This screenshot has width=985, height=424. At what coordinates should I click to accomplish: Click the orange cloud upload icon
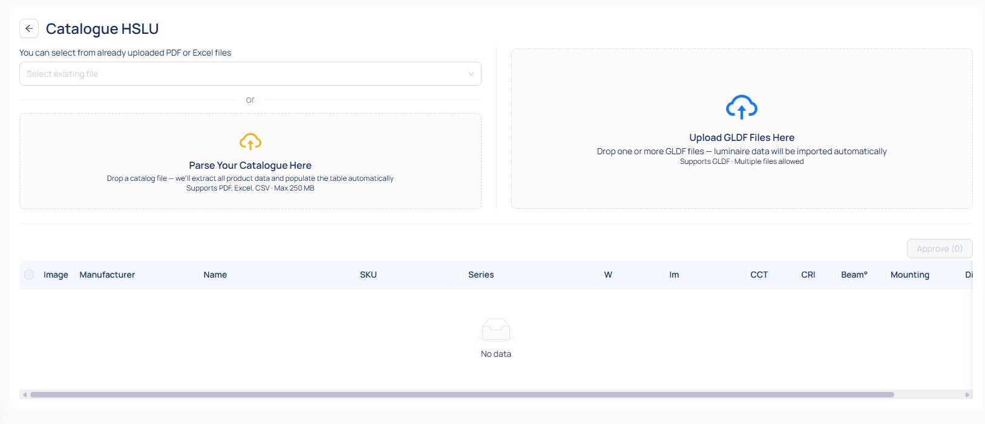pos(250,142)
